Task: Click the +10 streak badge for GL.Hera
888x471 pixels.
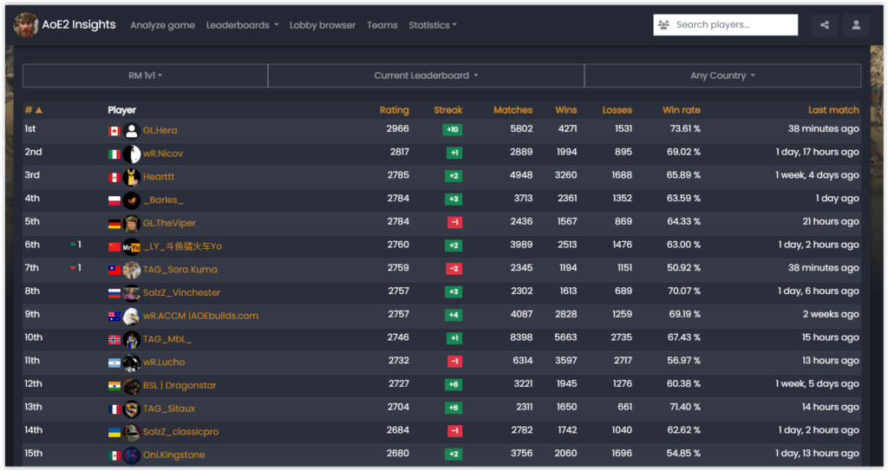Action: click(451, 130)
